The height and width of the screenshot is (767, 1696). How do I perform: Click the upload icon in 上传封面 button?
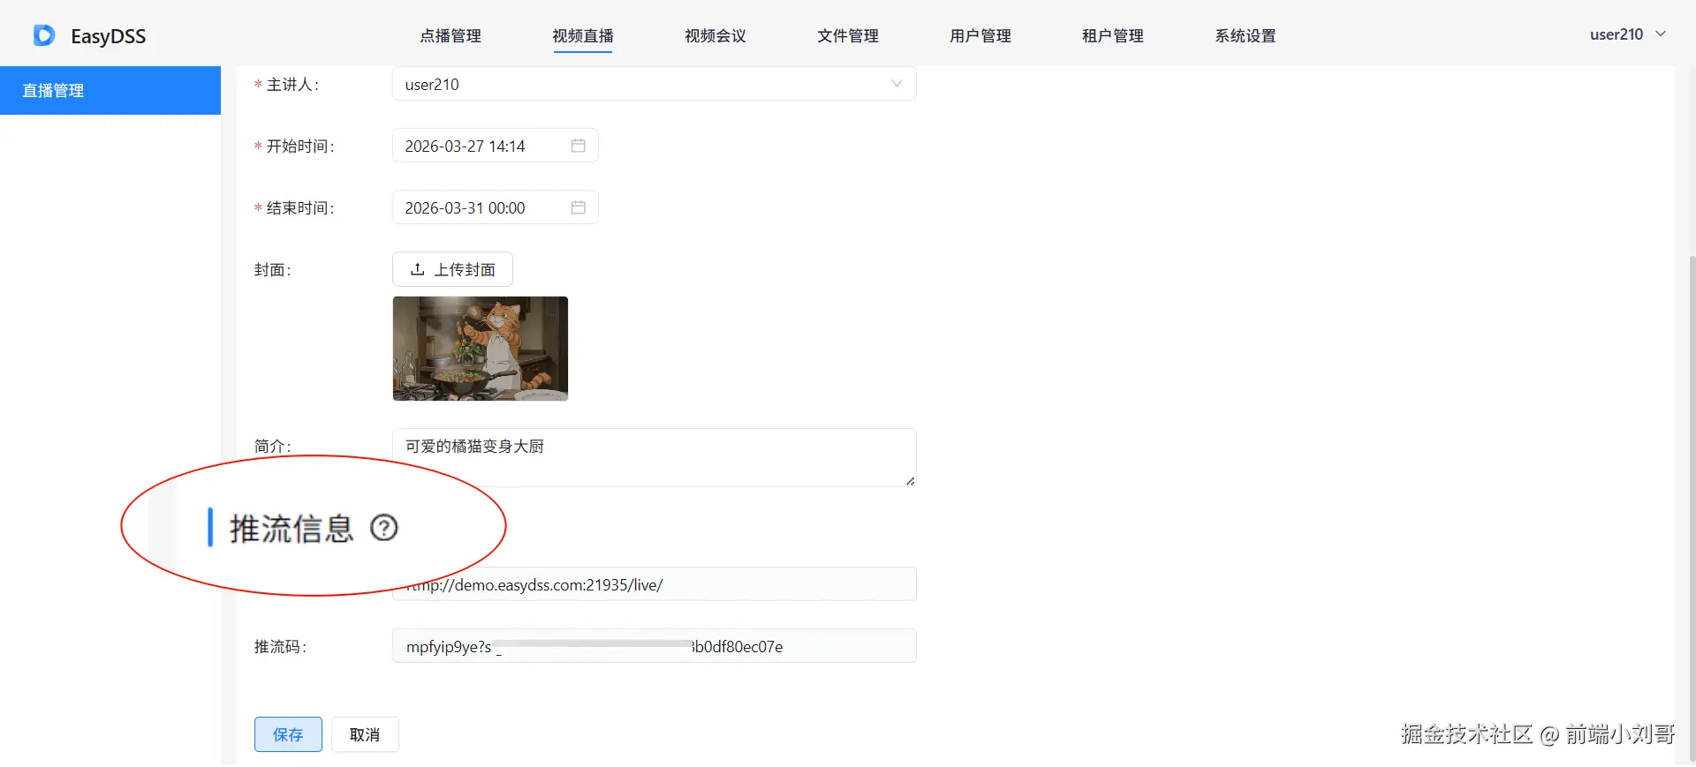coord(418,269)
